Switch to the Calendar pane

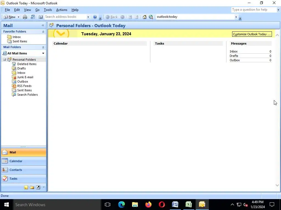click(24, 161)
